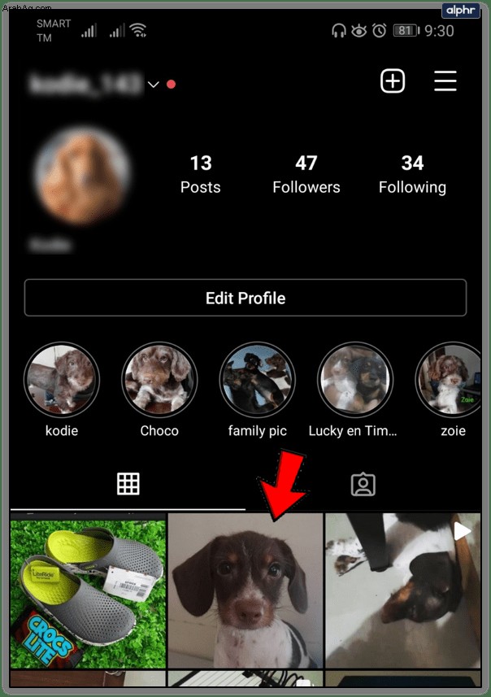The image size is (491, 697).
Task: Tap the Edit Profile button
Action: (x=245, y=298)
